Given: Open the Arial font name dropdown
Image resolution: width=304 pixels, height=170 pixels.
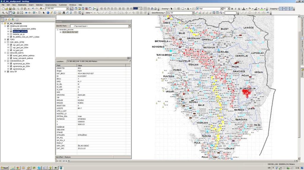Looking at the screenshot, I should coord(221,9).
